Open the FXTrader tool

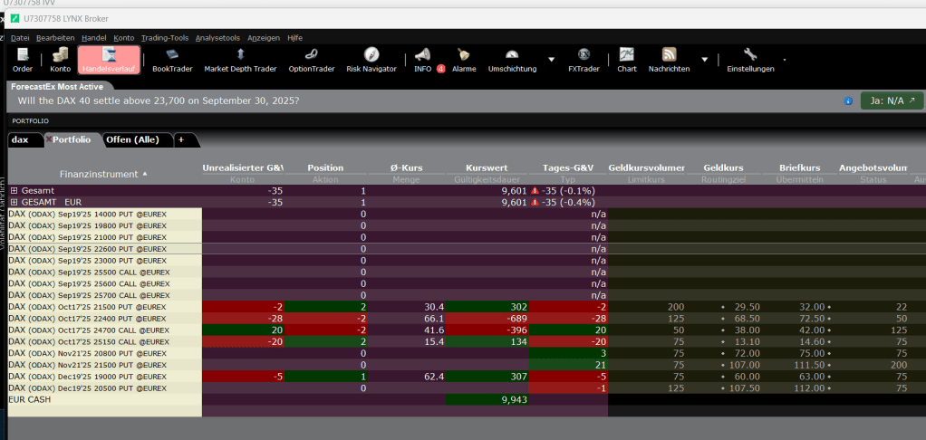[584, 60]
